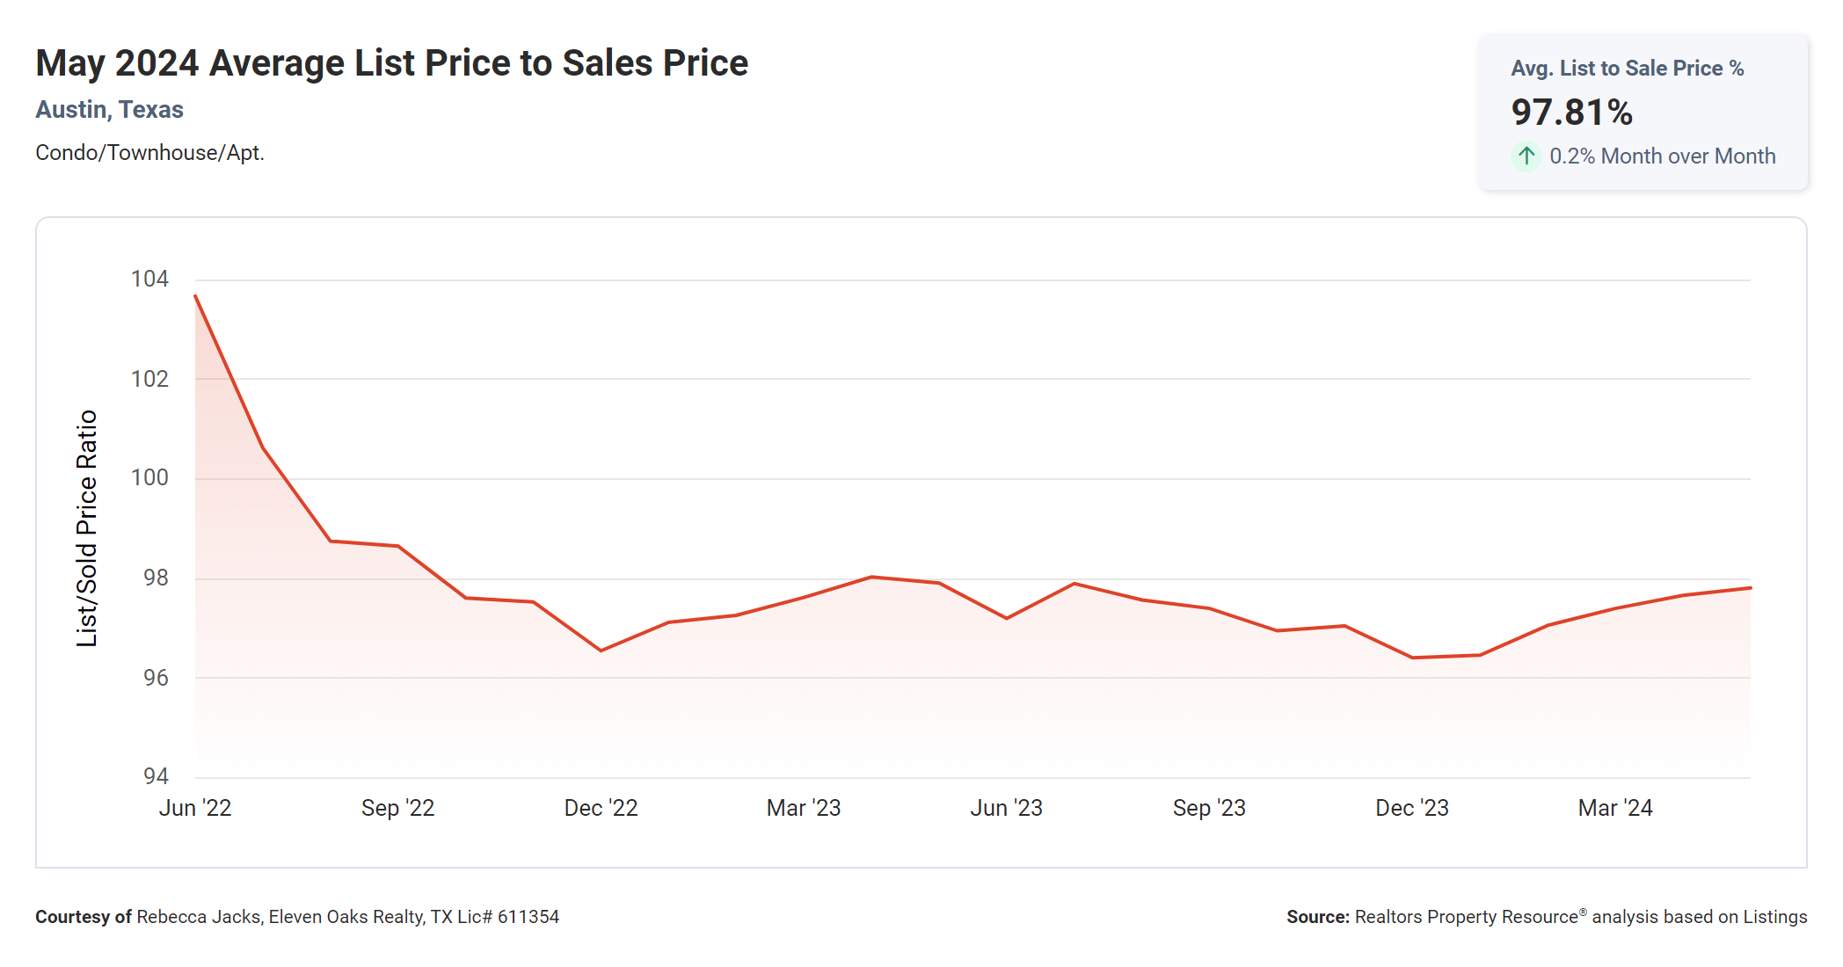Select the "Dec '22" x-axis label
The width and height of the screenshot is (1843, 967).
[x=601, y=808]
